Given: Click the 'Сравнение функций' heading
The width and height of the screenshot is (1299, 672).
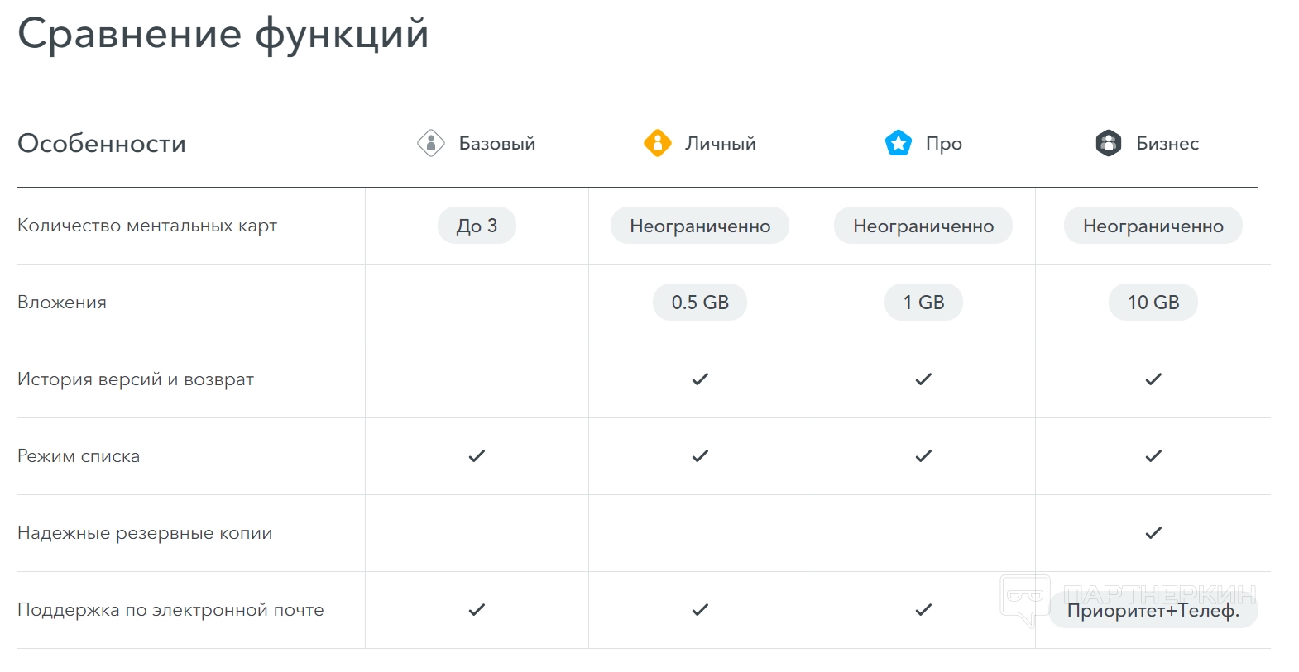Looking at the screenshot, I should [223, 35].
